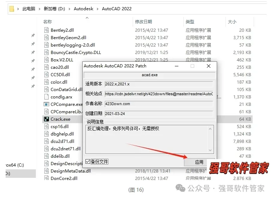Image resolution: width=273 pixels, height=199 pixels.
Task: Click the Crack.exe application icon
Action: 46,119
